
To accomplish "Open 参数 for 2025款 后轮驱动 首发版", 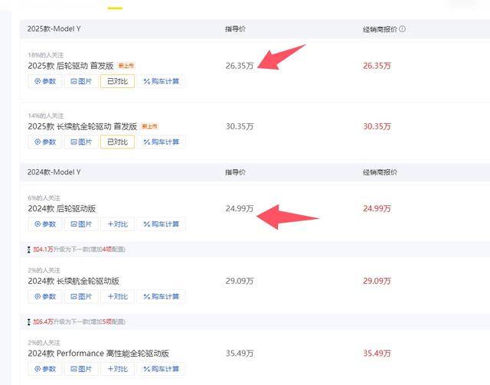I will 45,81.
